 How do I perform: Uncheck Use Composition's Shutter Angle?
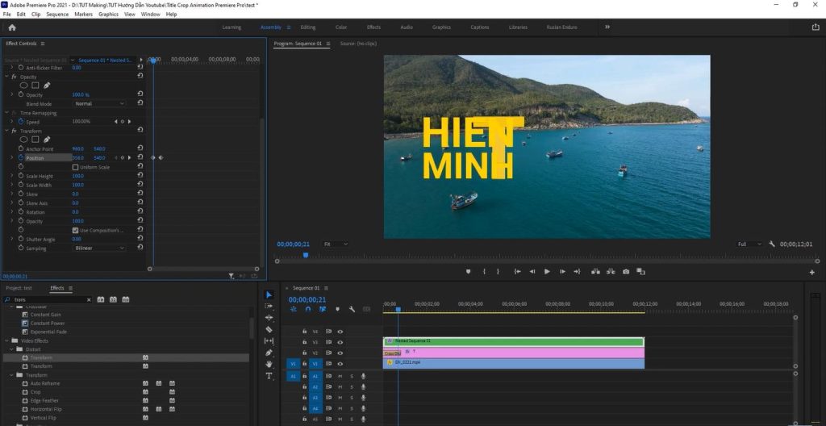pos(75,231)
